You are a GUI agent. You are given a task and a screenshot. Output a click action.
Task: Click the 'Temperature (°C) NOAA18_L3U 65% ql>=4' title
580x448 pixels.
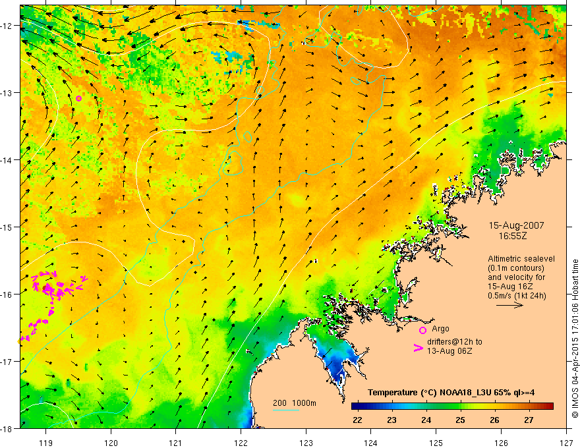click(451, 393)
